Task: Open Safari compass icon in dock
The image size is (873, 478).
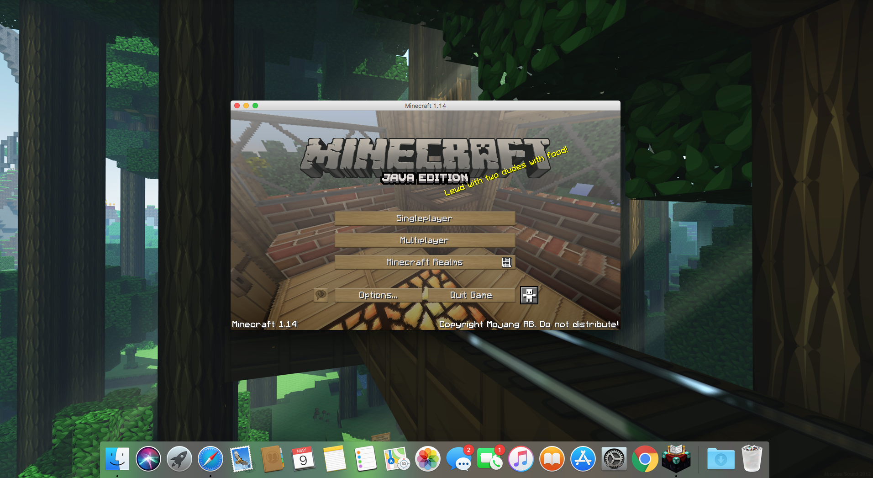Action: pyautogui.click(x=210, y=459)
